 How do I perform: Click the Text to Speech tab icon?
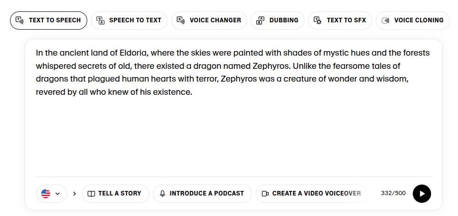coord(20,20)
